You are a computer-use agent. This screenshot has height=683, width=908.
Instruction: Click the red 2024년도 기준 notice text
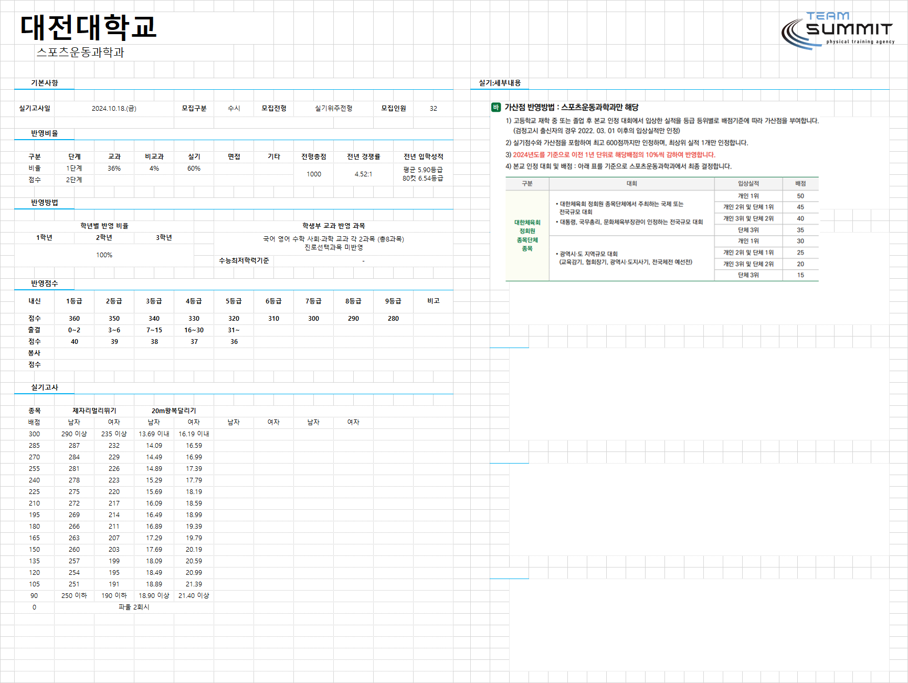(x=614, y=154)
